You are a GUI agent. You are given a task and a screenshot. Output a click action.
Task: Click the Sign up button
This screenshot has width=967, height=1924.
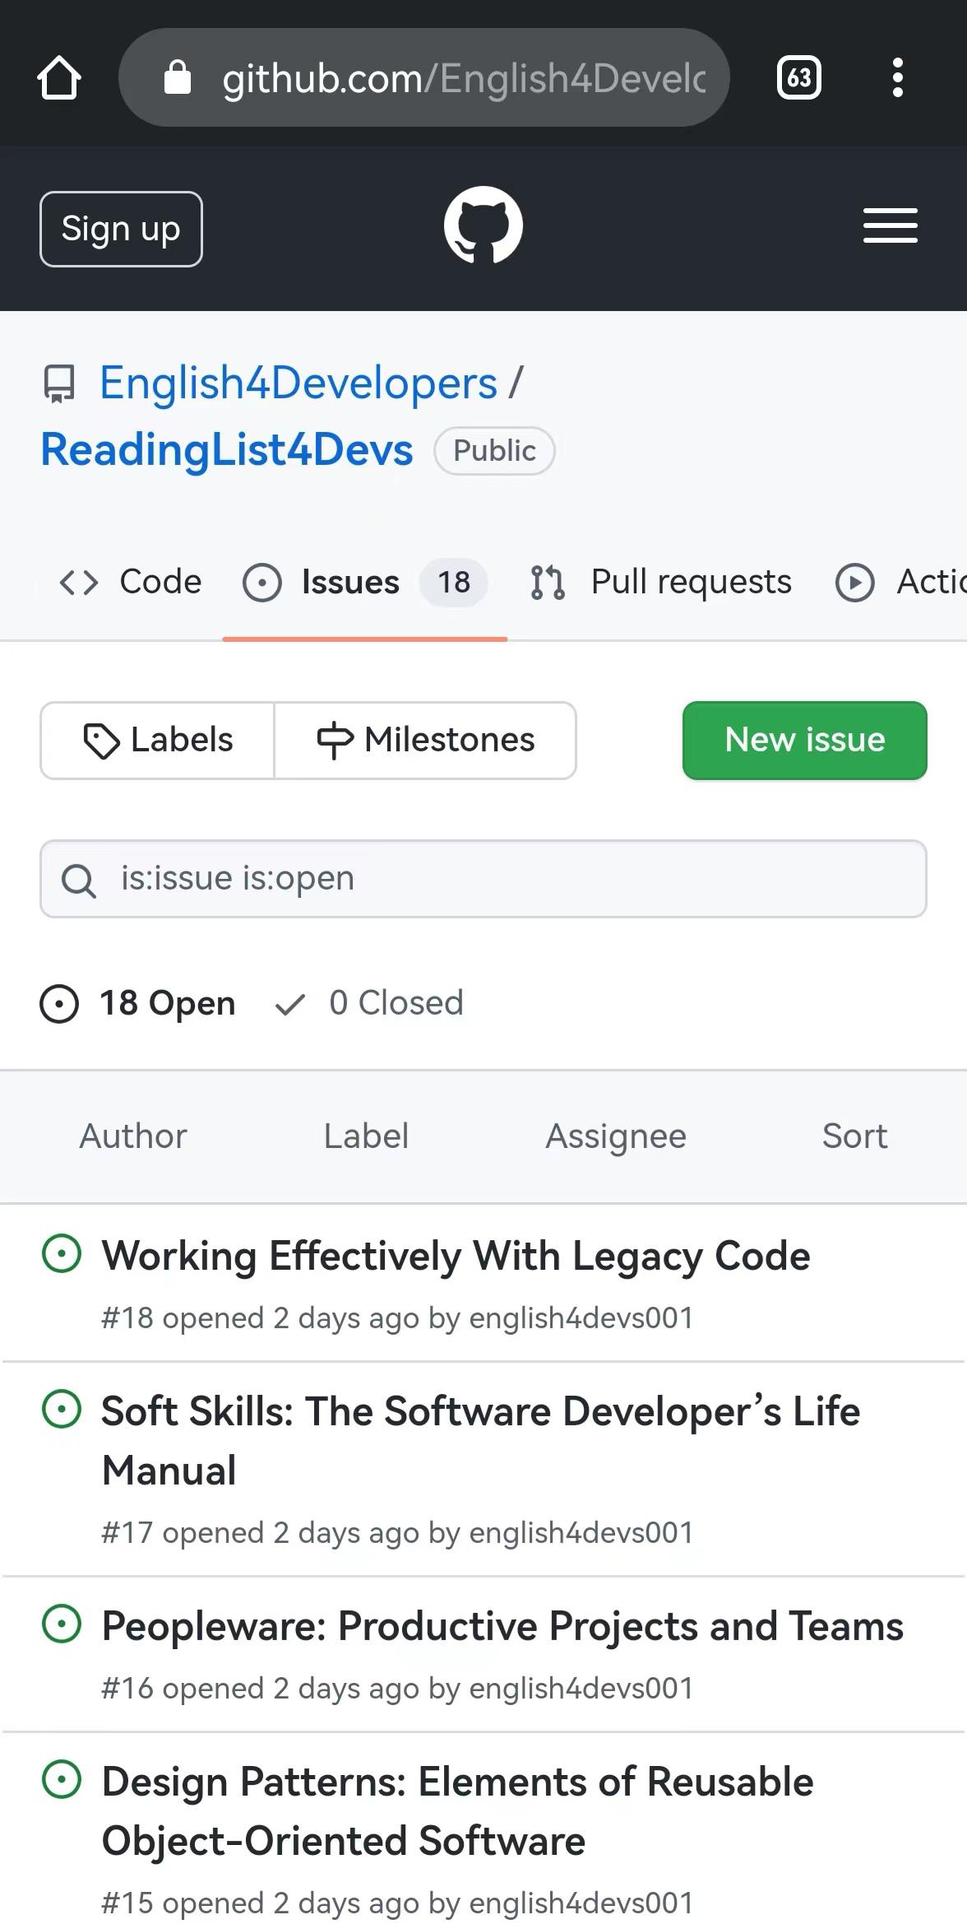[x=121, y=229]
